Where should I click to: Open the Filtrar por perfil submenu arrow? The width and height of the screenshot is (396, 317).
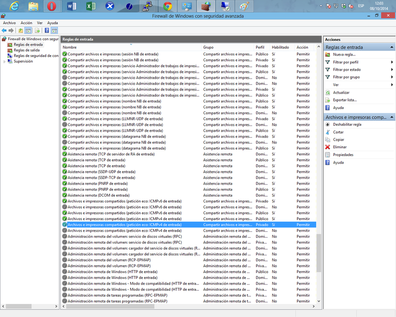(x=392, y=62)
